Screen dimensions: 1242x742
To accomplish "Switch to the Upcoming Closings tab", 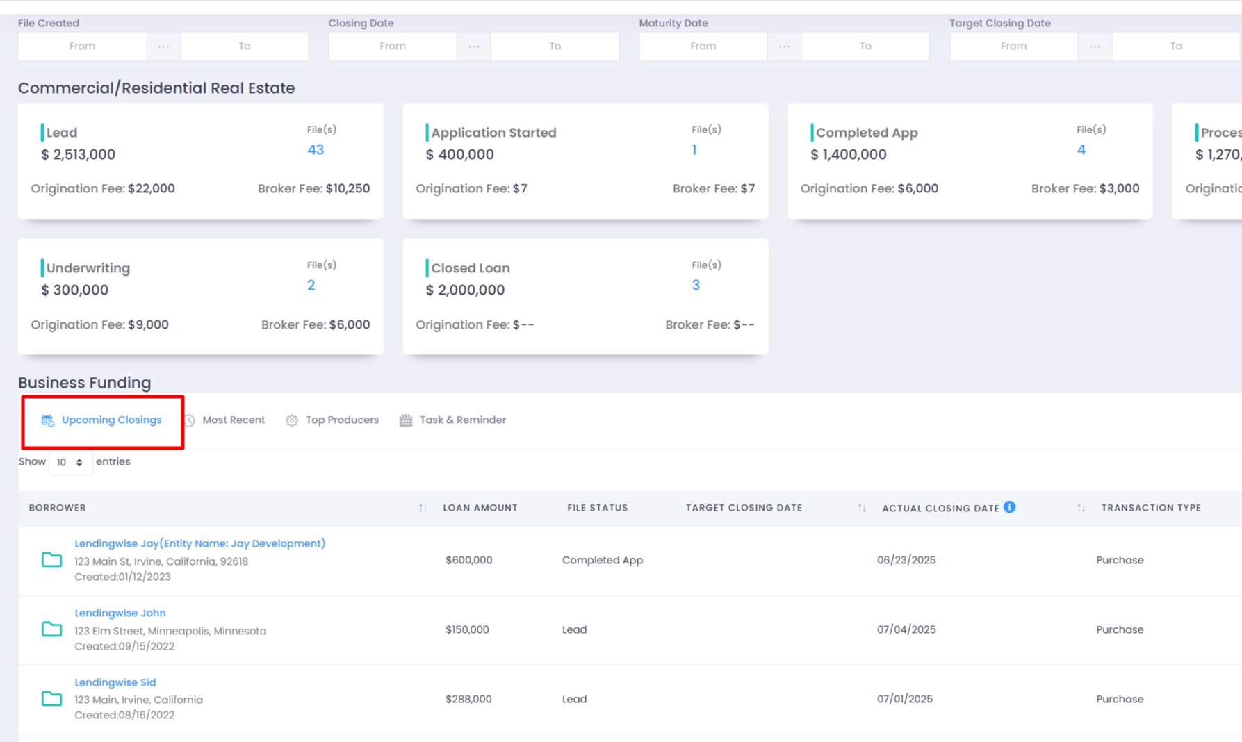I will coord(102,420).
